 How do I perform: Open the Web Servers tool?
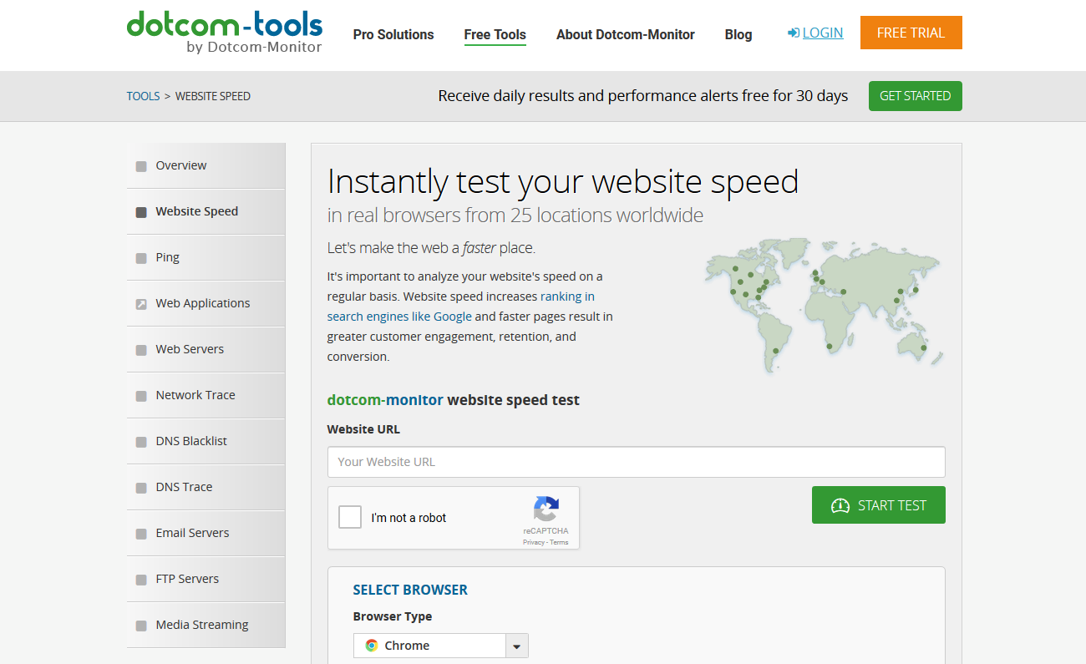pyautogui.click(x=206, y=349)
